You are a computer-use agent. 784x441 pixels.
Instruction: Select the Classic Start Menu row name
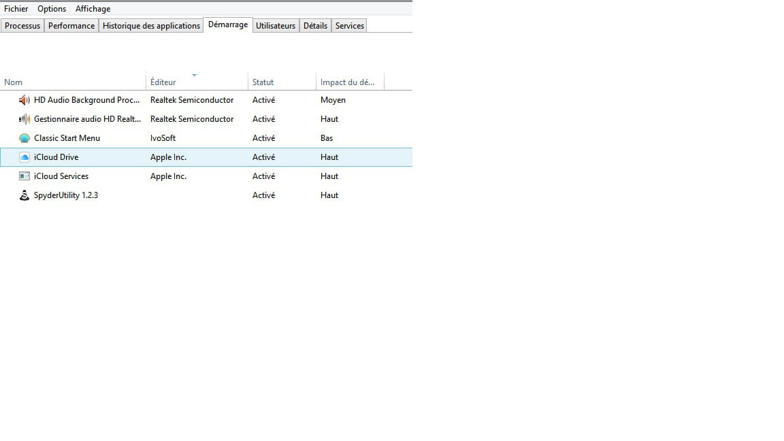click(x=67, y=138)
